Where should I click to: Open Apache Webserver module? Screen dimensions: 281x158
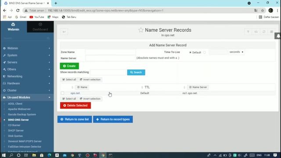pos(19,109)
